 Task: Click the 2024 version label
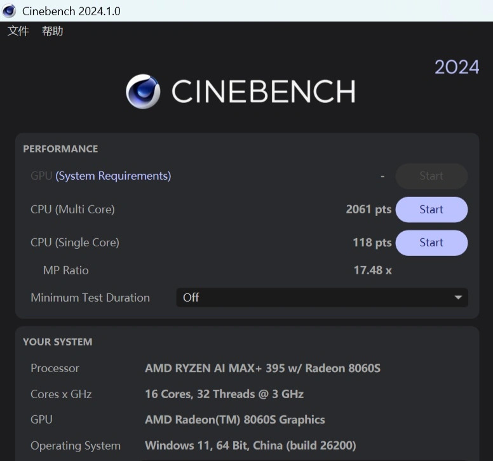coord(457,67)
